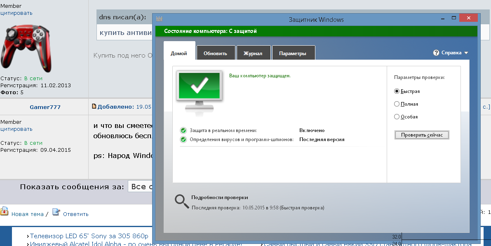Click the red gamepad avatar in forum
The height and width of the screenshot is (246, 491).
pos(26,49)
